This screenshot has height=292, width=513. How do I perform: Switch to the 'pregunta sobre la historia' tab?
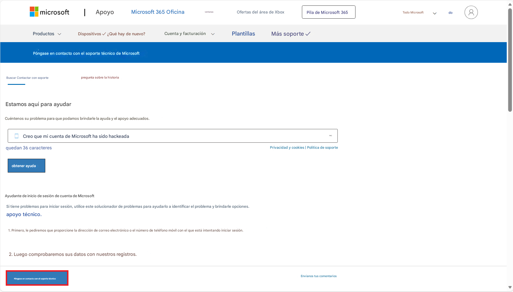click(100, 77)
